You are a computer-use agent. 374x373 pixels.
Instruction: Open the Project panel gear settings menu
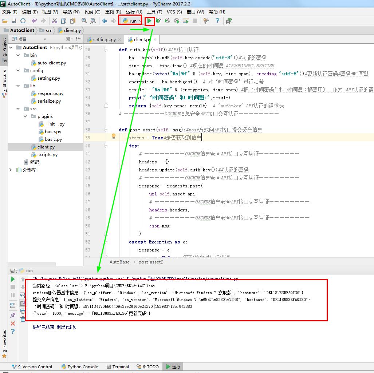point(69,39)
